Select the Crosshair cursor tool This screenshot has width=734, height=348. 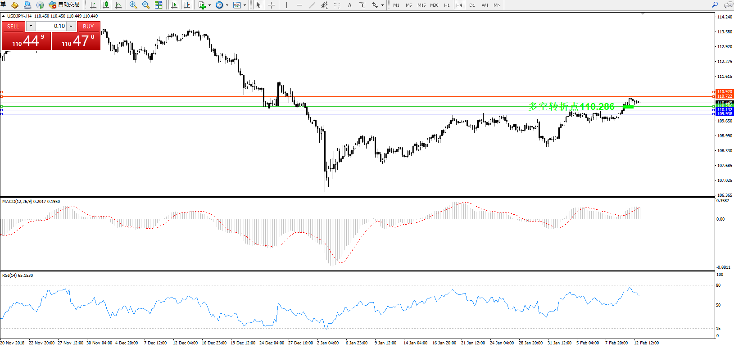pos(271,5)
